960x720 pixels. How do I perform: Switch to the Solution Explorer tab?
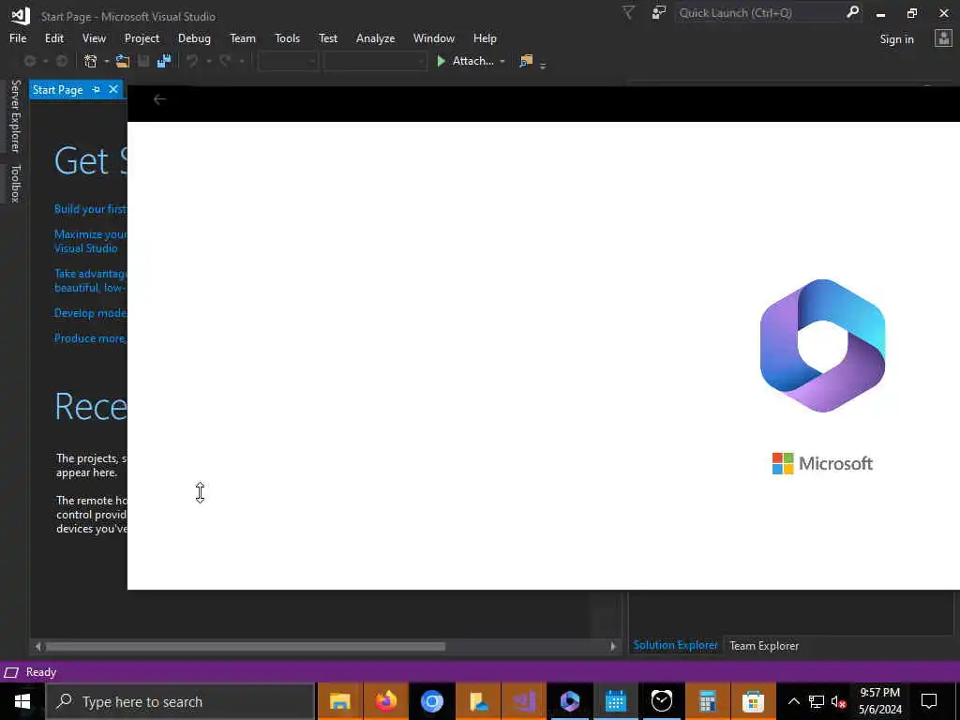pos(675,645)
